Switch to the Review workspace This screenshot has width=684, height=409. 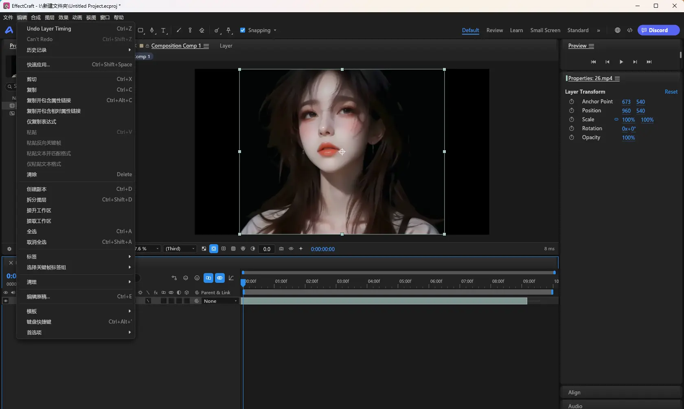click(495, 31)
